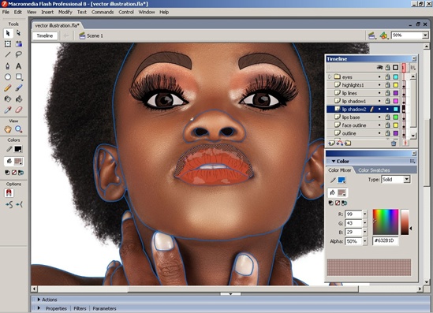This screenshot has width=433, height=313.
Task: Toggle outline square of eyes layer
Action: pyautogui.click(x=396, y=77)
